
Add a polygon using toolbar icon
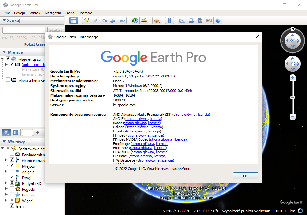click(95, 20)
